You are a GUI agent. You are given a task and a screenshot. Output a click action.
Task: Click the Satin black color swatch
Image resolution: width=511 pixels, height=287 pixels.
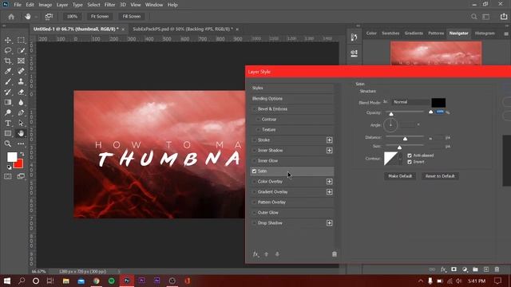tap(438, 103)
